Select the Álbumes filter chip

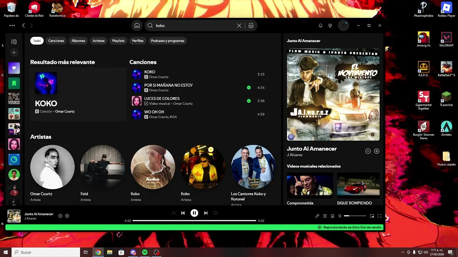(x=78, y=41)
